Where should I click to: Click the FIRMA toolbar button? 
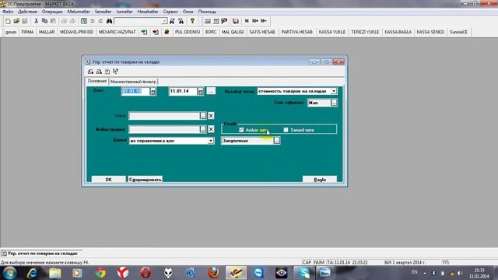coord(28,32)
